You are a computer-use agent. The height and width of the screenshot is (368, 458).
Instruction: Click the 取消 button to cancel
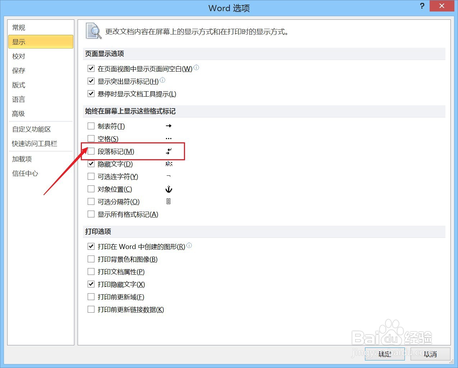(430, 354)
